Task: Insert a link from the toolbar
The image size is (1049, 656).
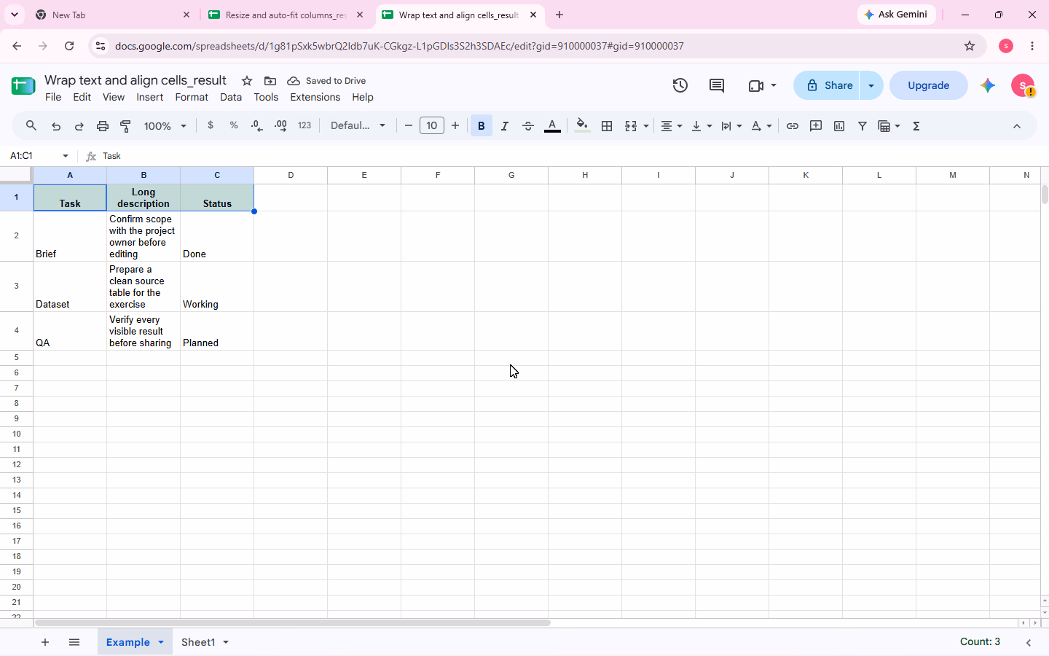Action: pos(793,126)
